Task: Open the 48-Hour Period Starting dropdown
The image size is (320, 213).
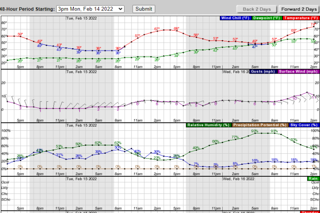Action: [90, 9]
